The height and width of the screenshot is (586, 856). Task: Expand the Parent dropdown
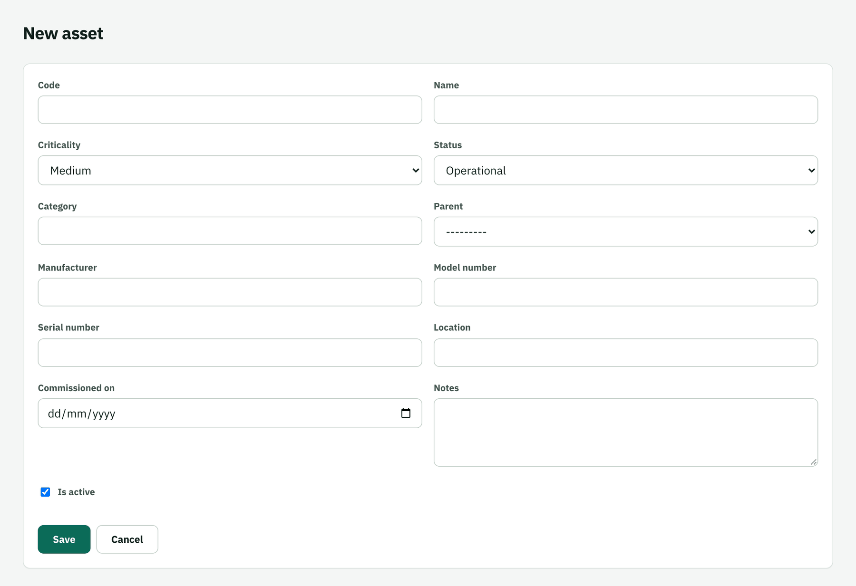(626, 231)
